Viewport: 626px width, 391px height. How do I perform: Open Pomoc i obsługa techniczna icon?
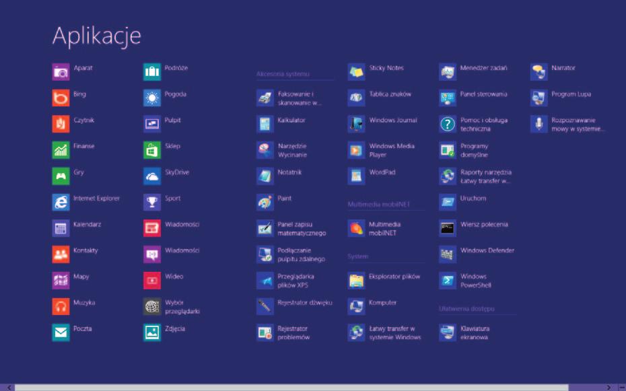pyautogui.click(x=448, y=124)
